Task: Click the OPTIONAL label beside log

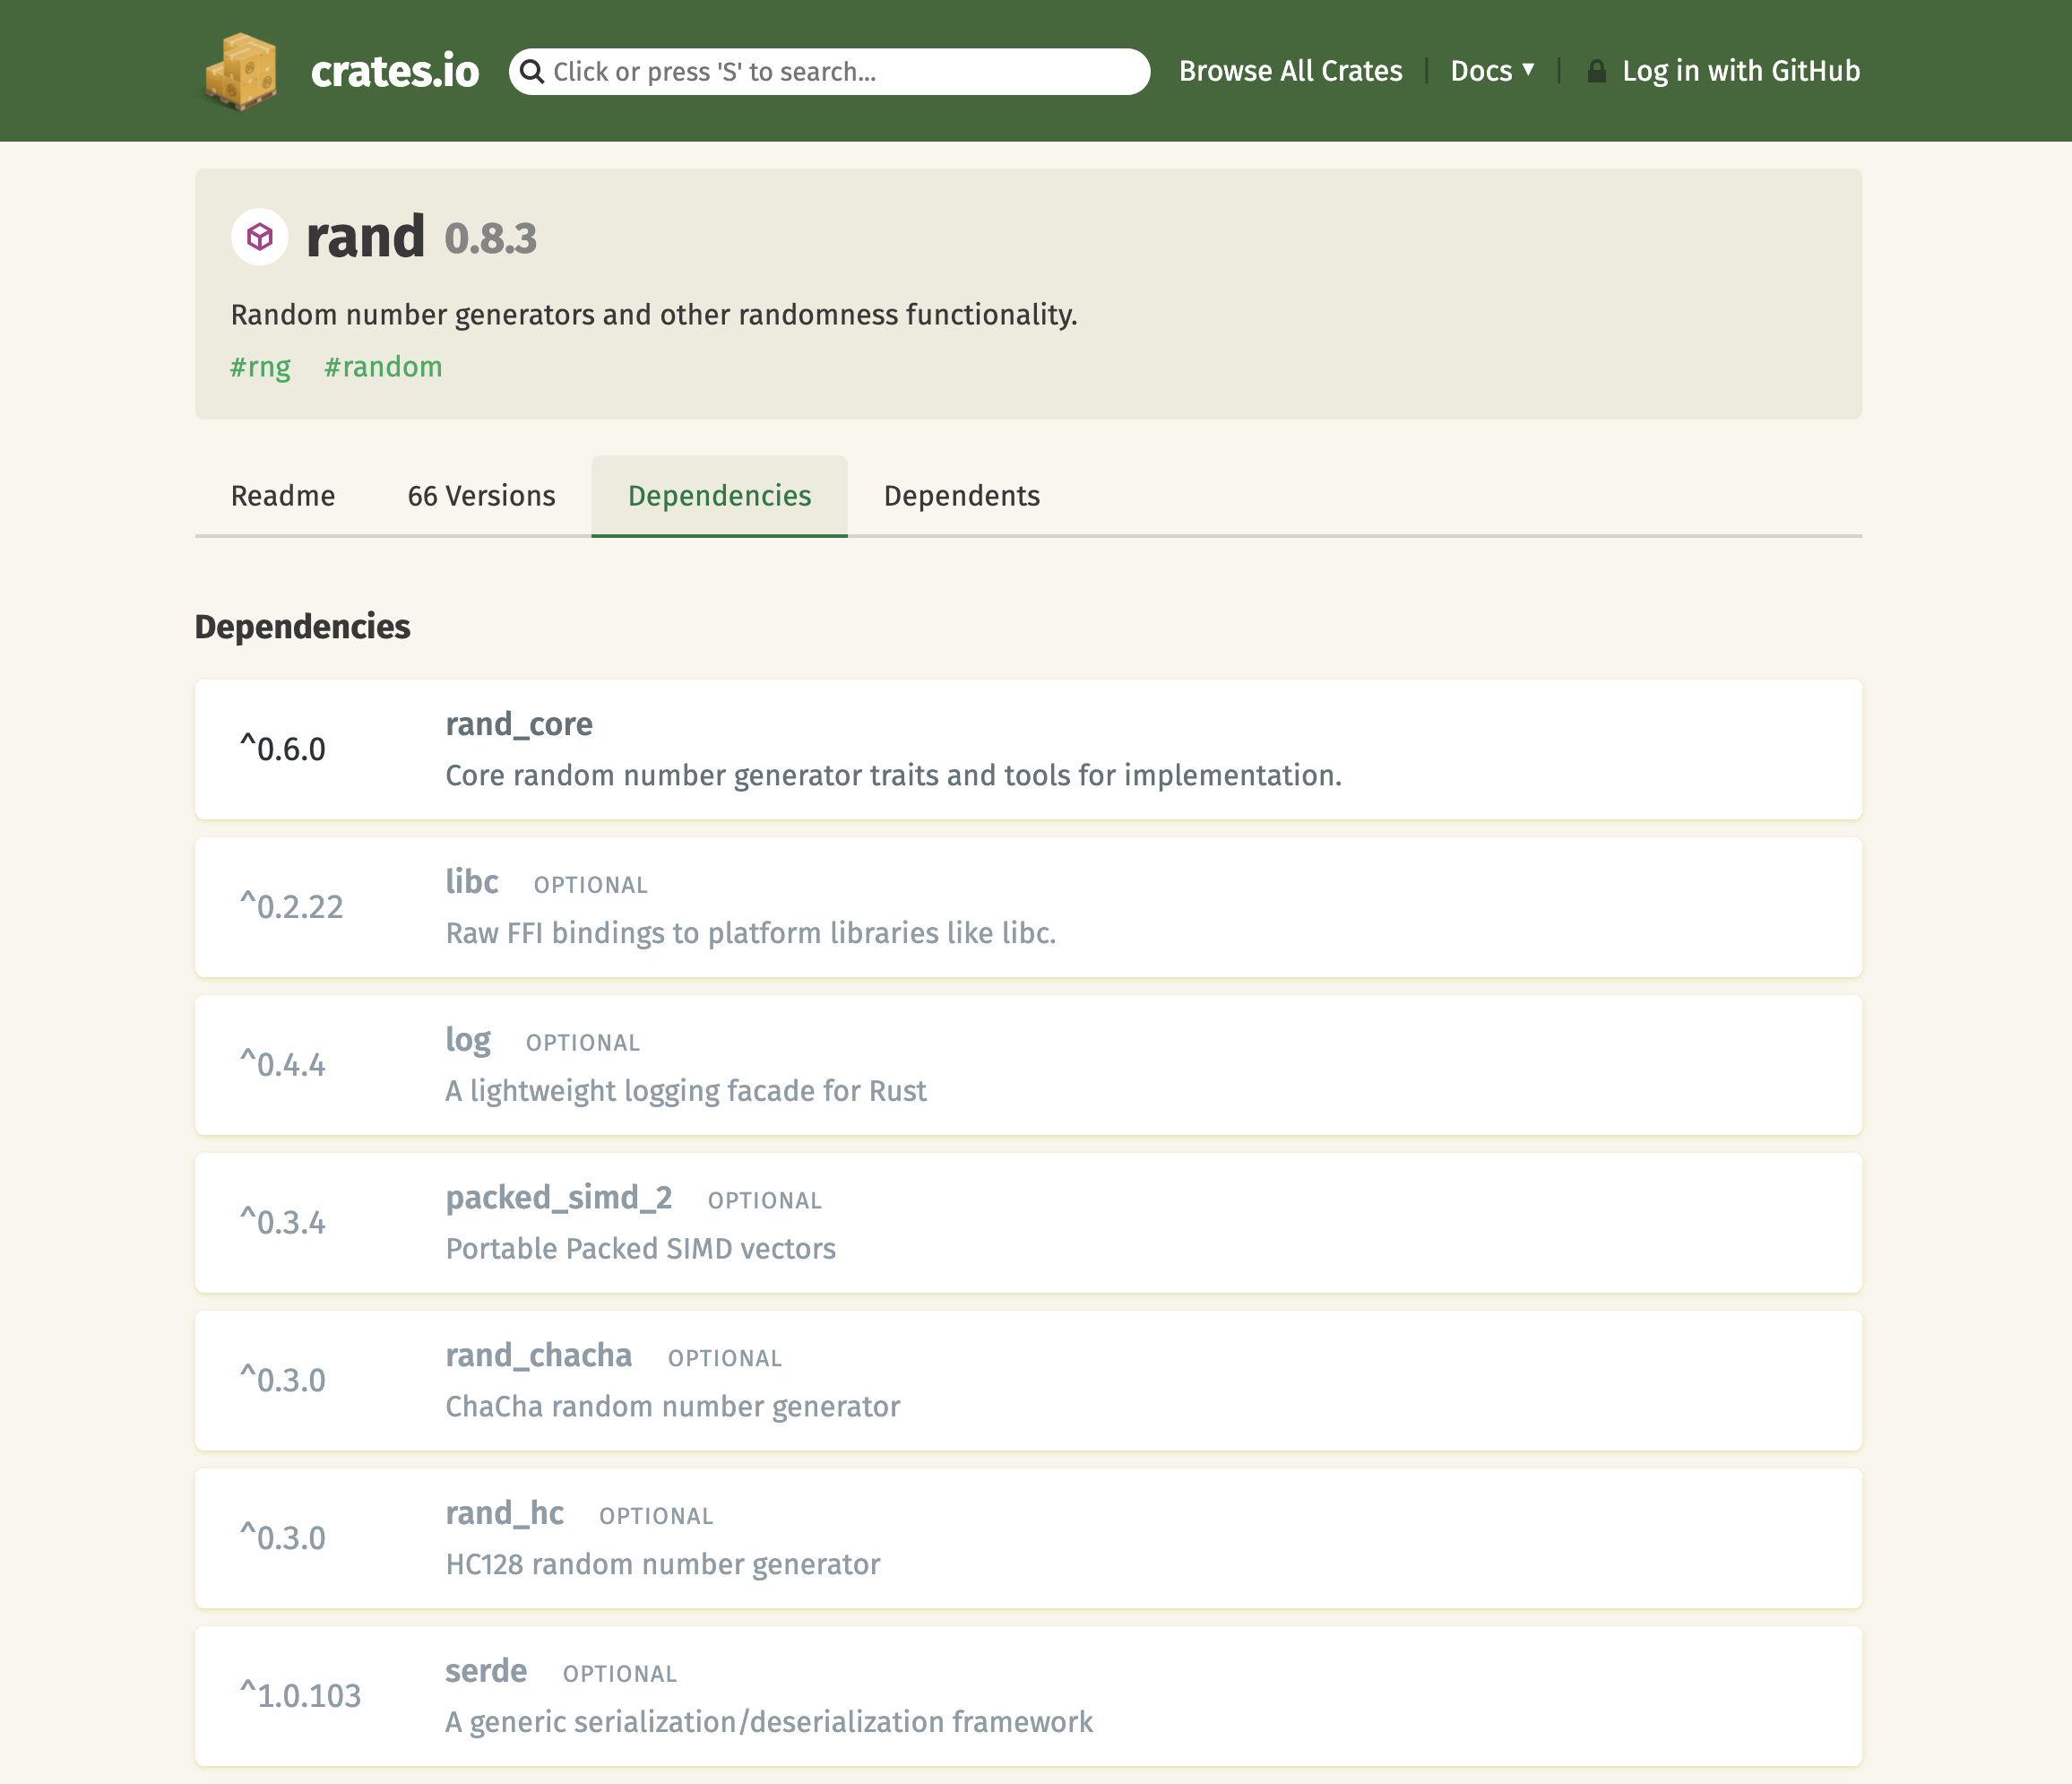Action: click(583, 1043)
